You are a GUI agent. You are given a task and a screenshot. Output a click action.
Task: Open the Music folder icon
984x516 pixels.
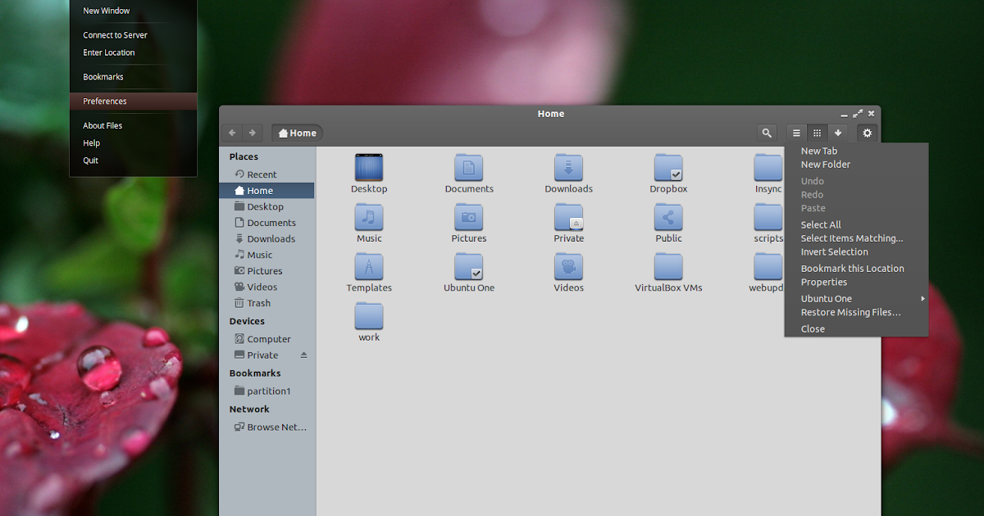point(369,217)
